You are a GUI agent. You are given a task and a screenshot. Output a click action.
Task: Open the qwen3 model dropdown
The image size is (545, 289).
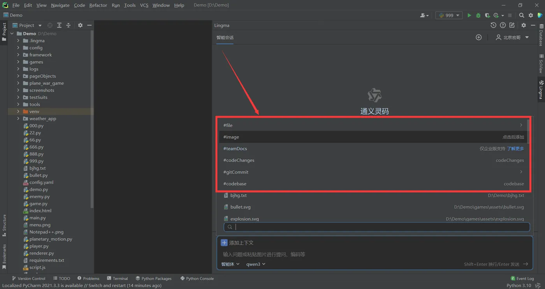256,264
